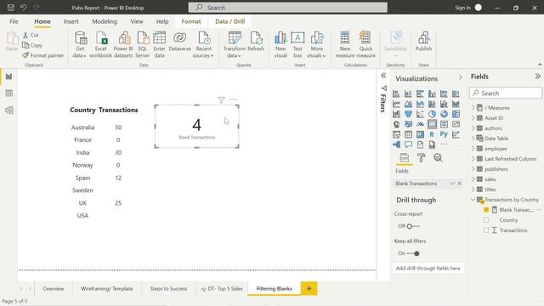Switch to the Modeling ribbon tab
Screen dimensions: 544x306
pos(105,21)
